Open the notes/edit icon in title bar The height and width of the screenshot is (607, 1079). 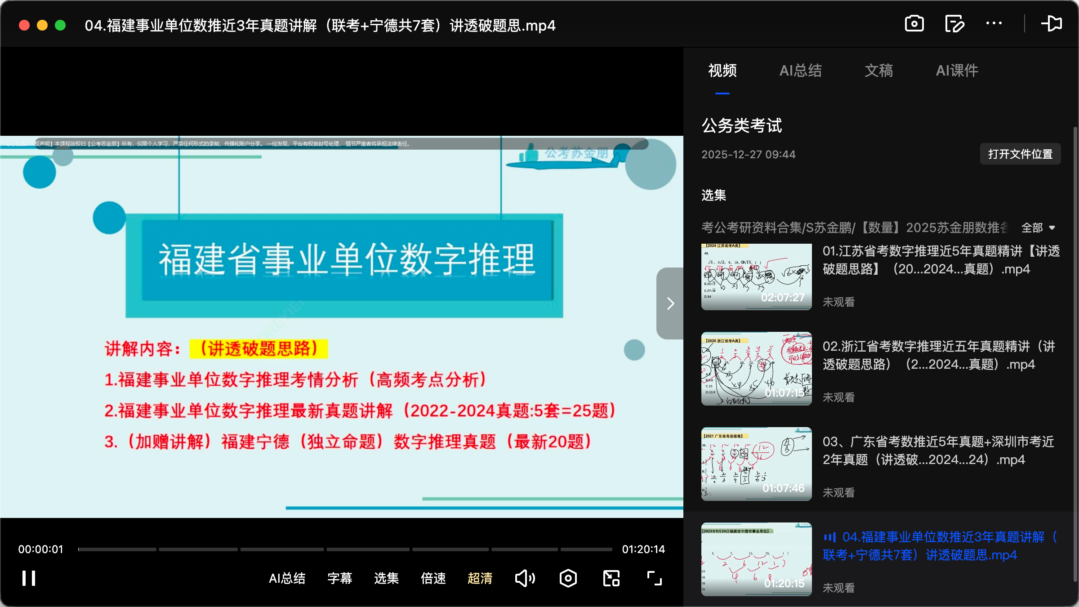(954, 23)
